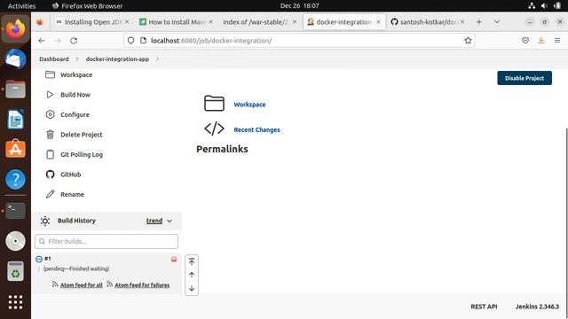Screen dimensions: 568x319
Task: Open Terminal from the dock
Action: pyautogui.click(x=16, y=210)
